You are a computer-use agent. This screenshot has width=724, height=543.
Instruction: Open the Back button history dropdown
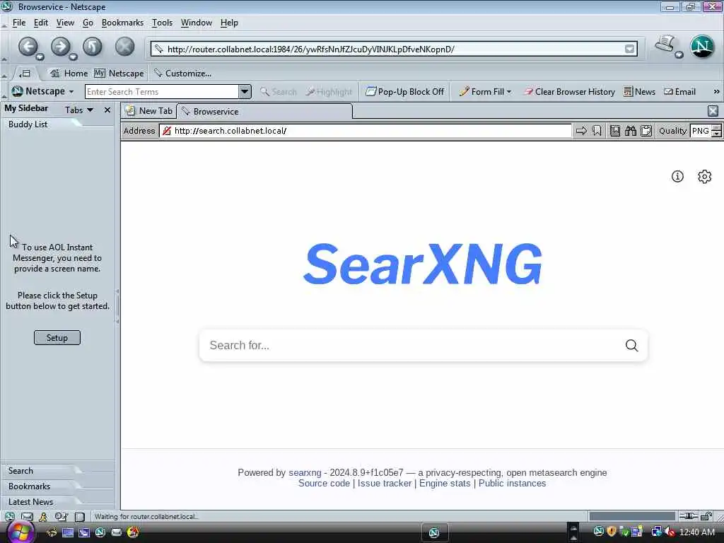click(40, 57)
